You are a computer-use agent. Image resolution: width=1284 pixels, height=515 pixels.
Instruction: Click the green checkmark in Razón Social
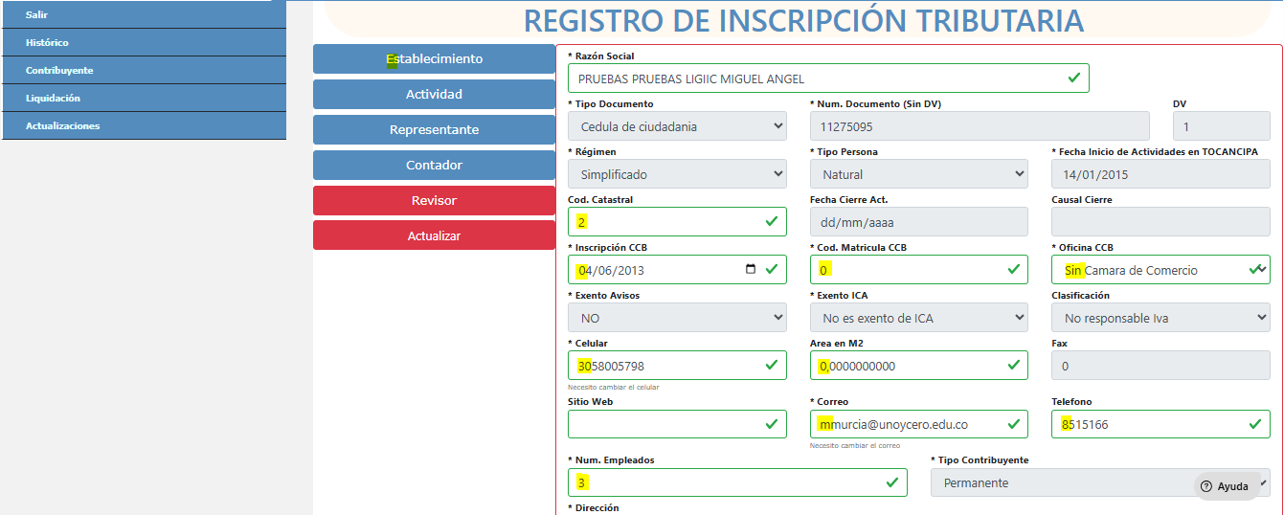point(1074,78)
